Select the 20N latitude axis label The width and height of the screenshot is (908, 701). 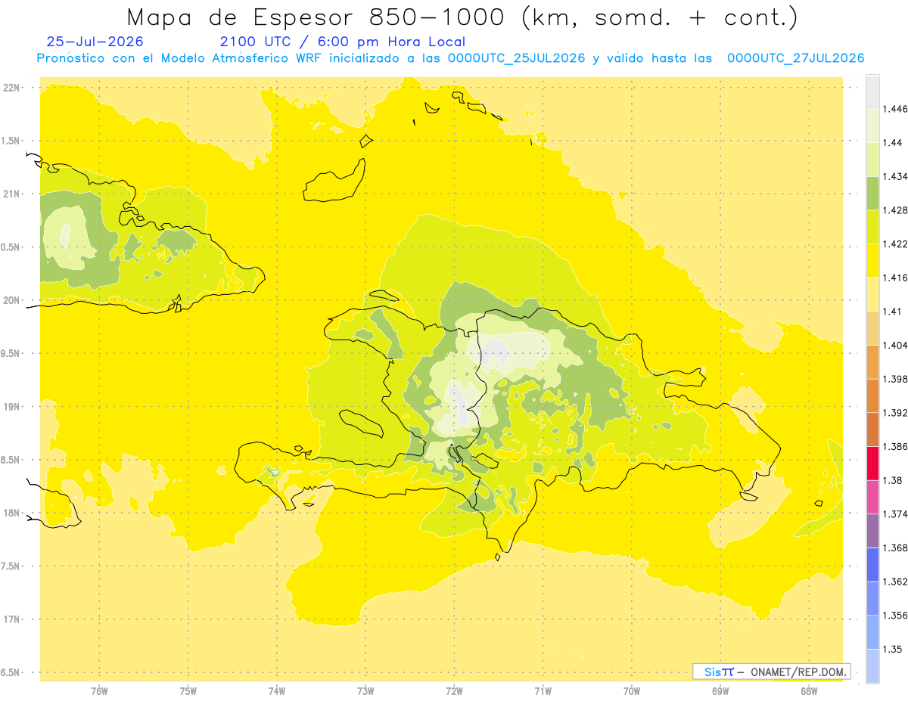pyautogui.click(x=11, y=300)
